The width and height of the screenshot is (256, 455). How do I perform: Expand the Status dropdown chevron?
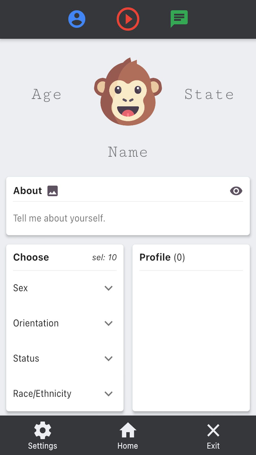point(109,359)
